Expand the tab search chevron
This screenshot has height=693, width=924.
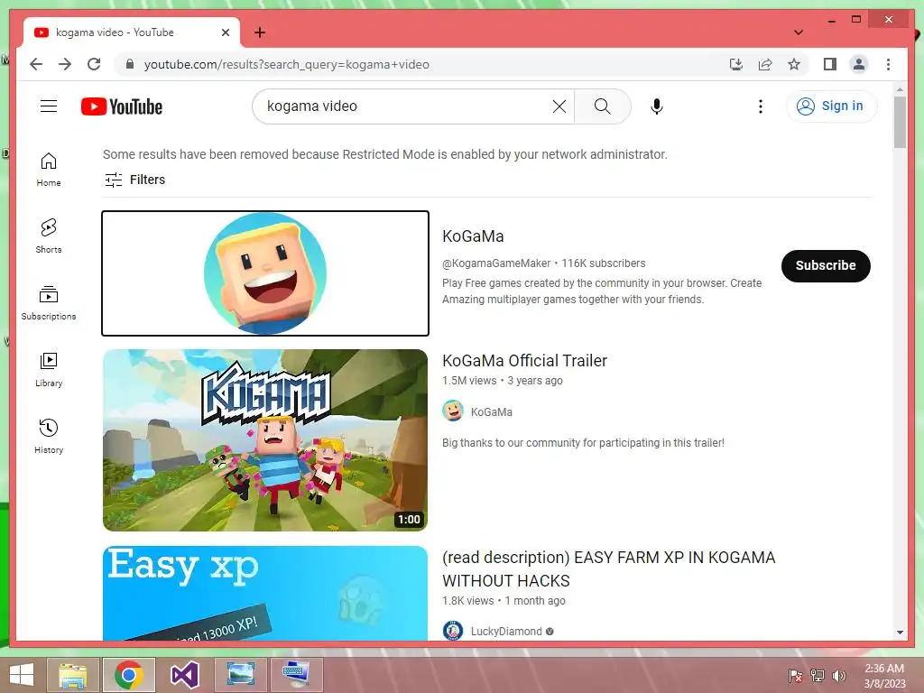pyautogui.click(x=798, y=32)
